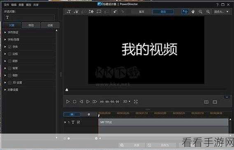234x150 pixels.
Task: Expand the 阴影 section arrow
Action: 5,61
